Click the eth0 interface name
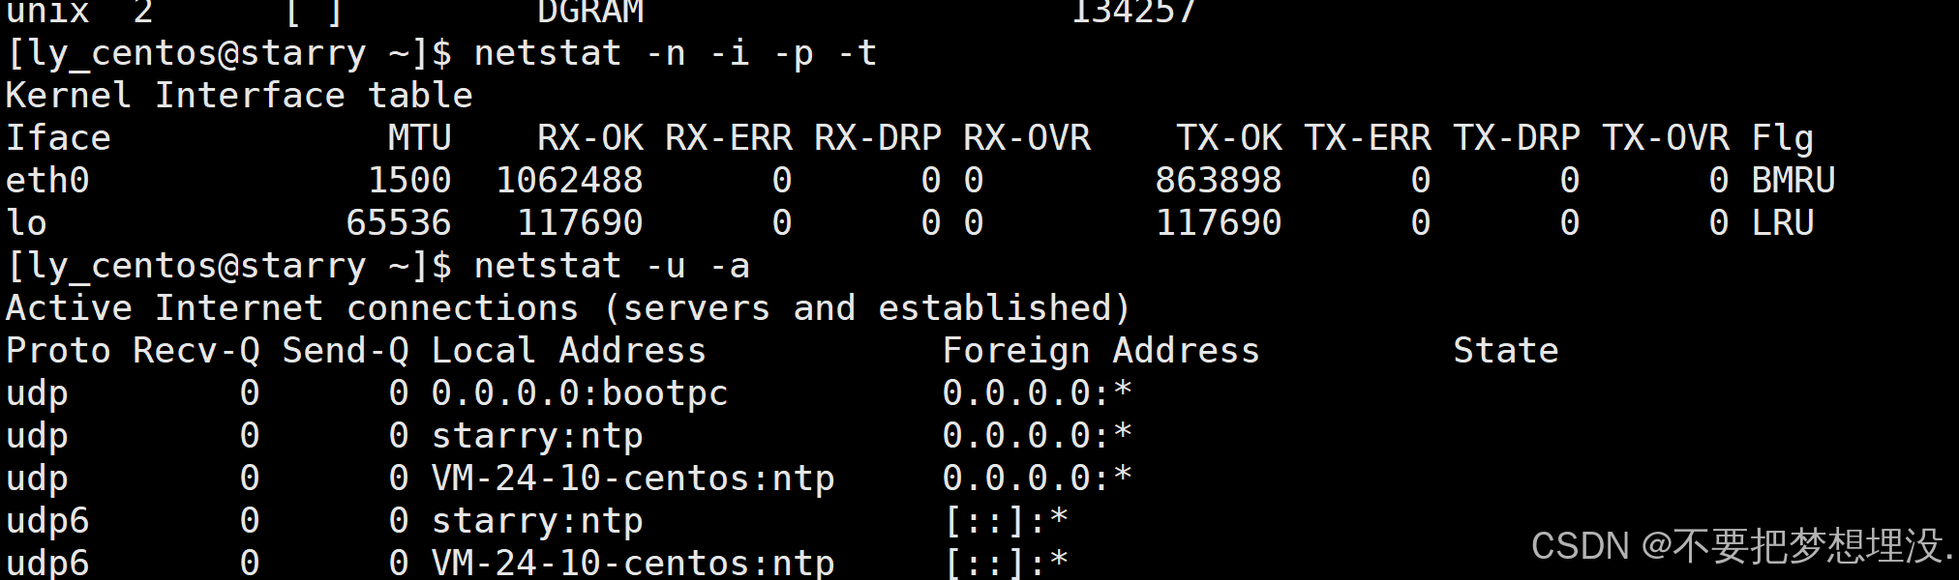1959x580 pixels. point(47,181)
